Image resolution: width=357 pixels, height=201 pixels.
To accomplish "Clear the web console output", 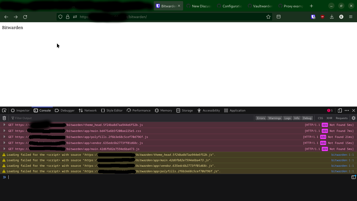I will [x=4, y=118].
